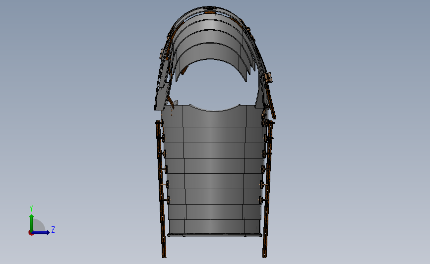Click the blue Z axis arrow of the triad
Viewport: 430px width, 264px height.
[41, 232]
